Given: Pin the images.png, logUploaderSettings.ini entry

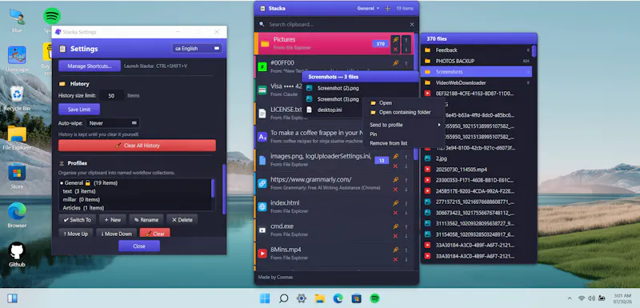Looking at the screenshot, I should click(x=395, y=157).
